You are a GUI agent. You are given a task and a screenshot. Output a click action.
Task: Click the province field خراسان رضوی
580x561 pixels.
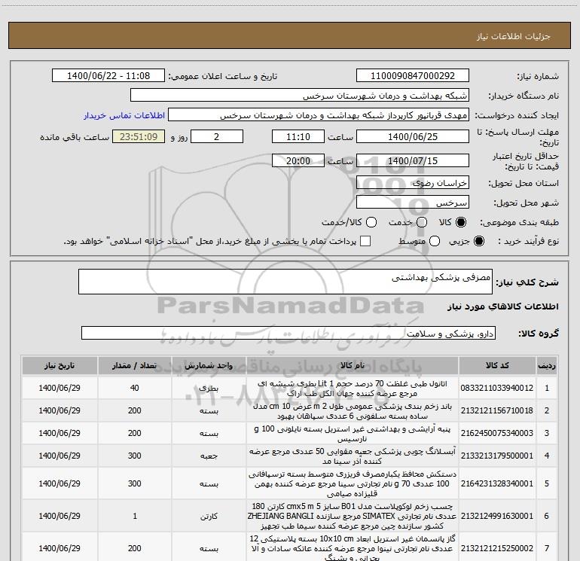click(x=413, y=183)
